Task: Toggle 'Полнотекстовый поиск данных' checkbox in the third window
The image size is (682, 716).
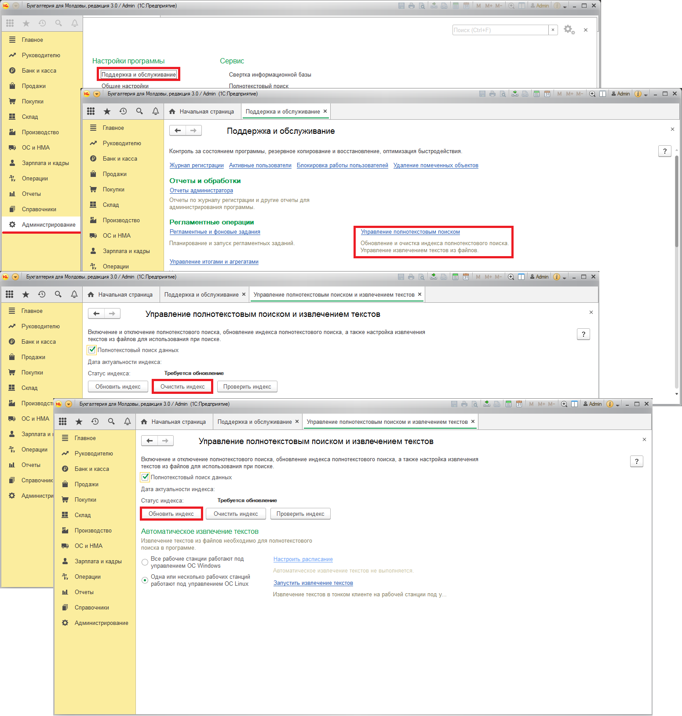Action: pos(92,350)
